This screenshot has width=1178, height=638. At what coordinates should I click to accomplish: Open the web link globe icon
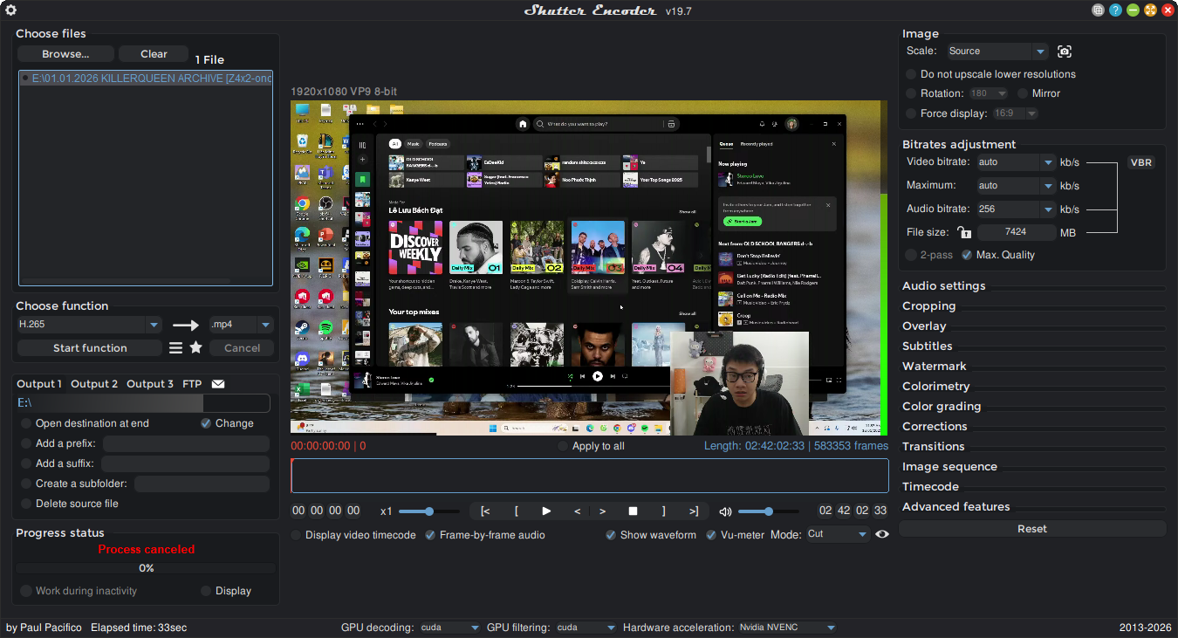point(1098,10)
